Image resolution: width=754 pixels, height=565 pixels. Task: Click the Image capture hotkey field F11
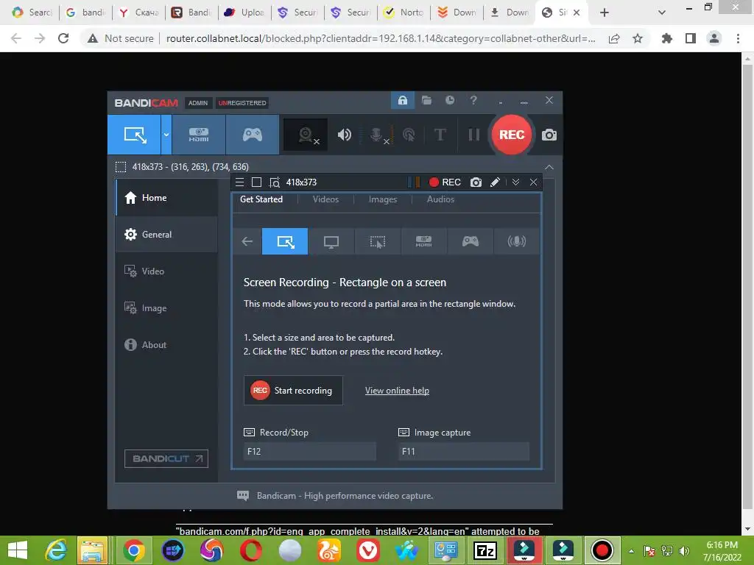click(464, 451)
